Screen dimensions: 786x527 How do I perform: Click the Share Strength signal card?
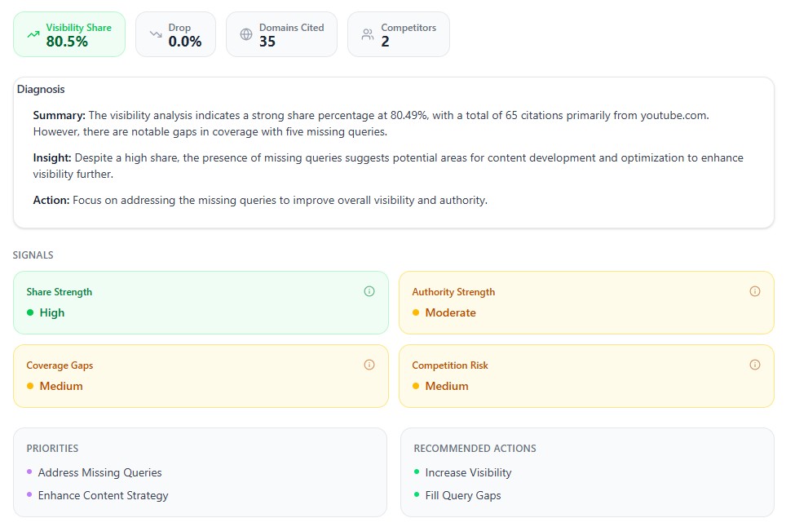[x=201, y=303]
